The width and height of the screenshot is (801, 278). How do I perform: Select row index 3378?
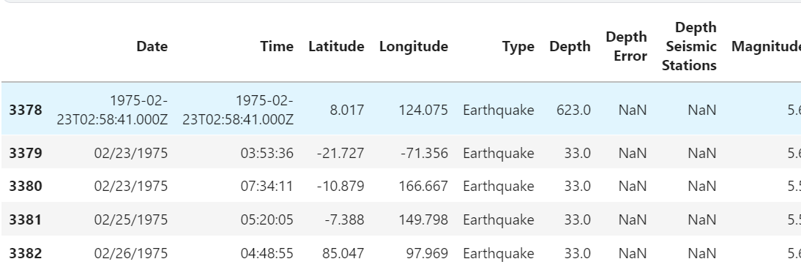pos(26,110)
